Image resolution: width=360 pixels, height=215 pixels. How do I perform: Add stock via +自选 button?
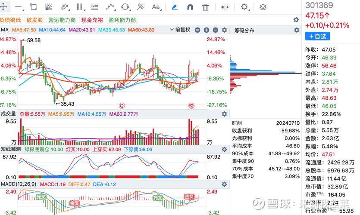point(317,36)
